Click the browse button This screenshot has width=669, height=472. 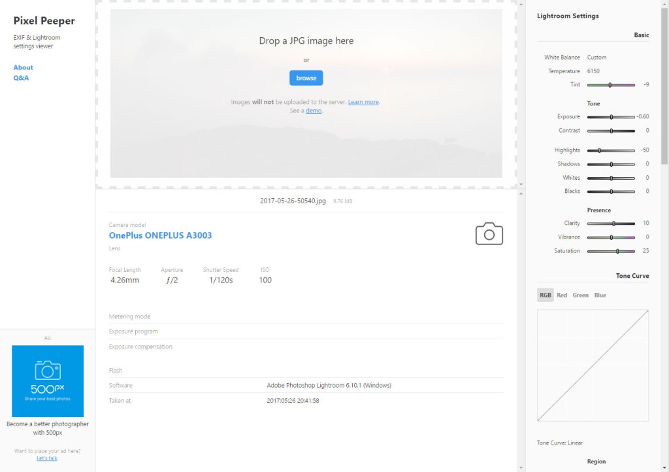pyautogui.click(x=306, y=78)
